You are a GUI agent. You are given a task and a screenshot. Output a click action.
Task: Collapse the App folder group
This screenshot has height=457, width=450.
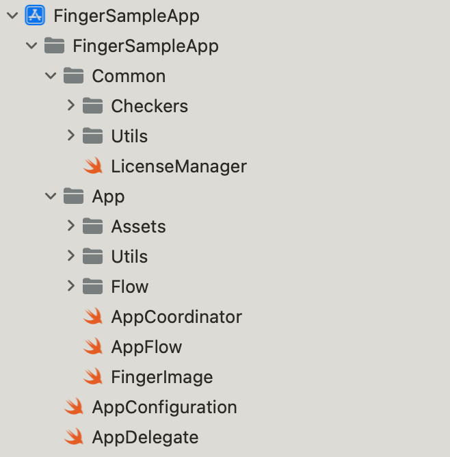tap(51, 196)
